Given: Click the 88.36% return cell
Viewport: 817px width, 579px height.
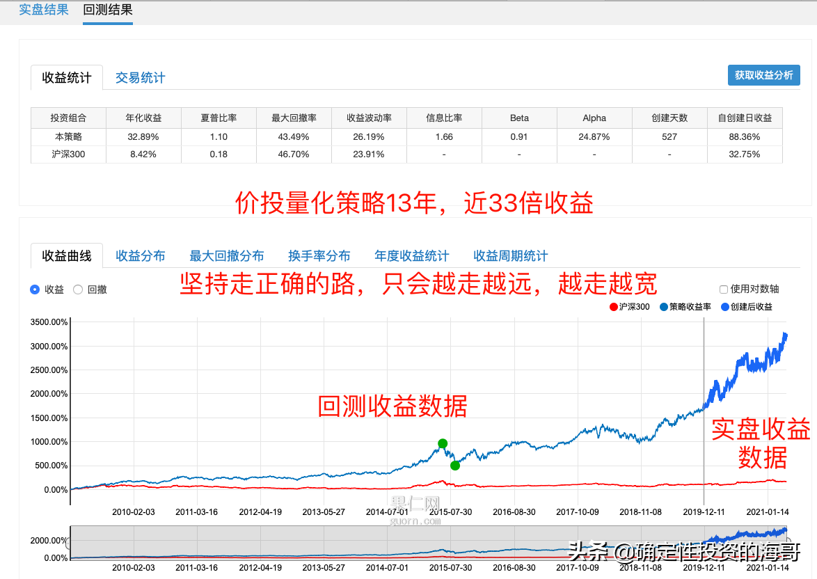Looking at the screenshot, I should (745, 136).
